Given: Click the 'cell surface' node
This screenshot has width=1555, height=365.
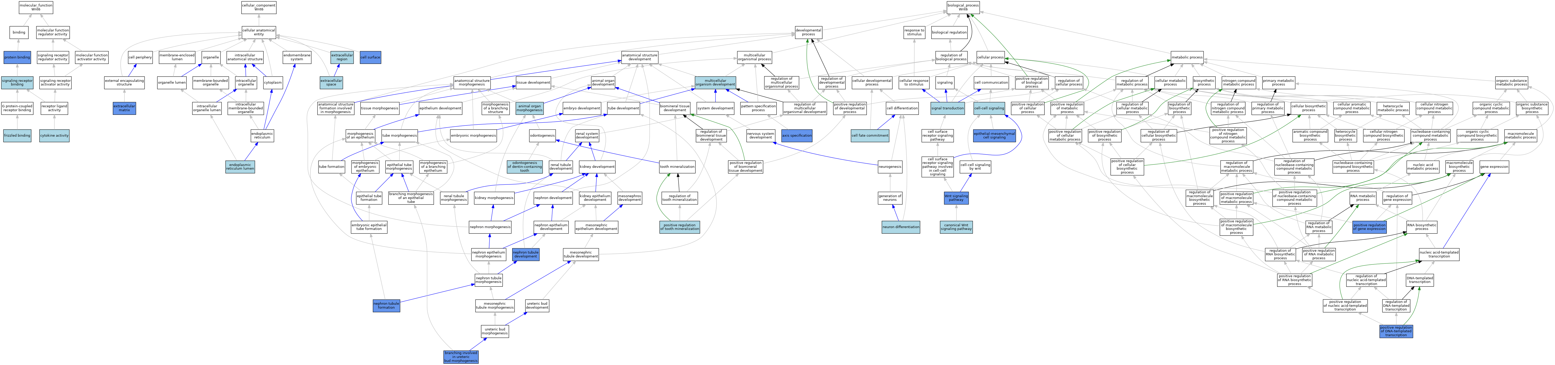Looking at the screenshot, I should coord(370,57).
